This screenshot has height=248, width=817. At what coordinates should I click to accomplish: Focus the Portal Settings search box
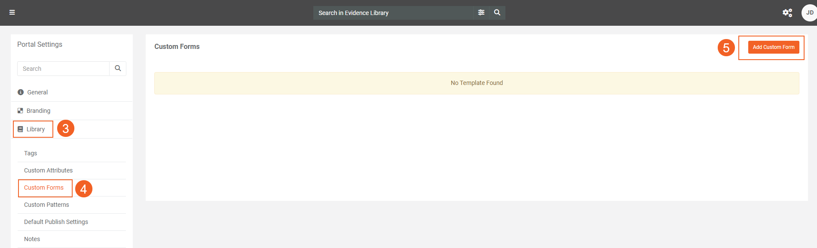point(63,69)
